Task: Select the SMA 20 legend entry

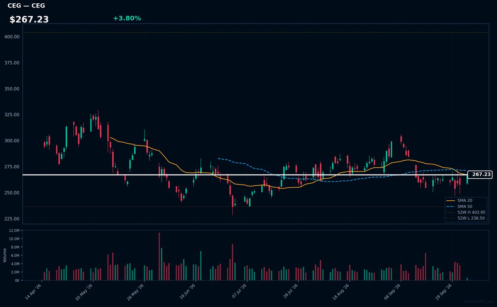Action: pos(465,200)
